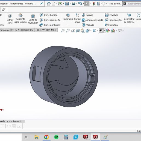Expand the Undo dropdown arrow

(83, 4)
